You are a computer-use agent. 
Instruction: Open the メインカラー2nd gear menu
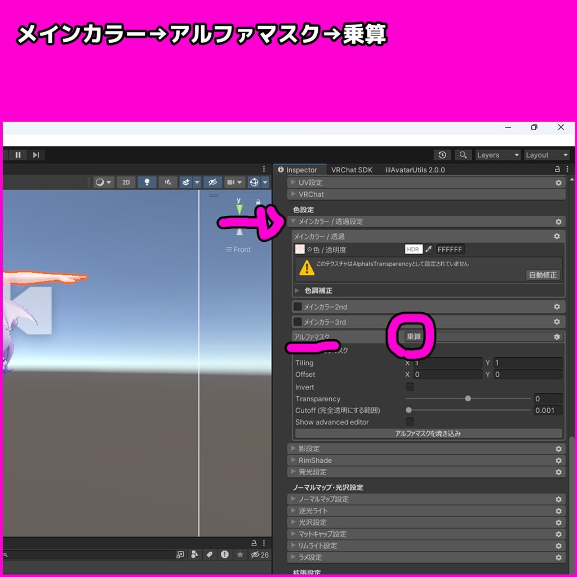coord(556,307)
